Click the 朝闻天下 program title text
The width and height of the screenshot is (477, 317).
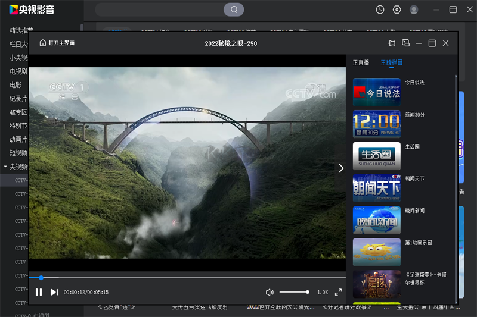[414, 178]
